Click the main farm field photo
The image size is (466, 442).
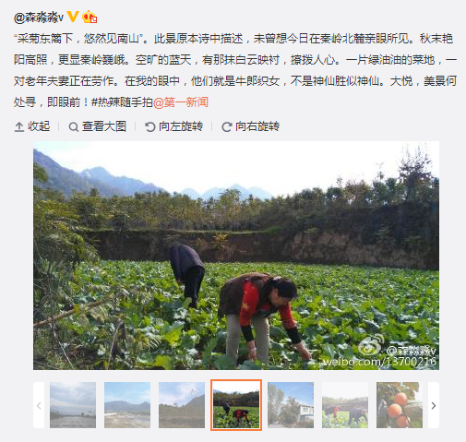point(236,256)
